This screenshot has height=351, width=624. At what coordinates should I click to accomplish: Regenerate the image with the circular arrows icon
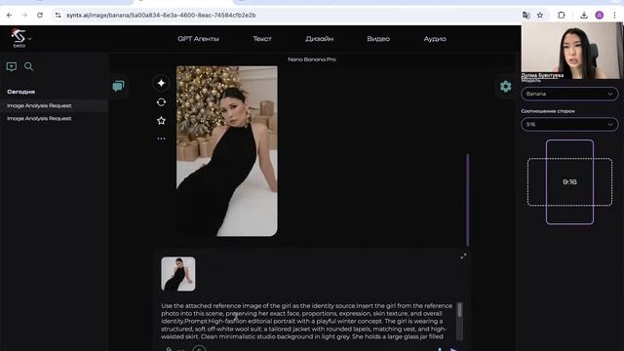pos(161,102)
